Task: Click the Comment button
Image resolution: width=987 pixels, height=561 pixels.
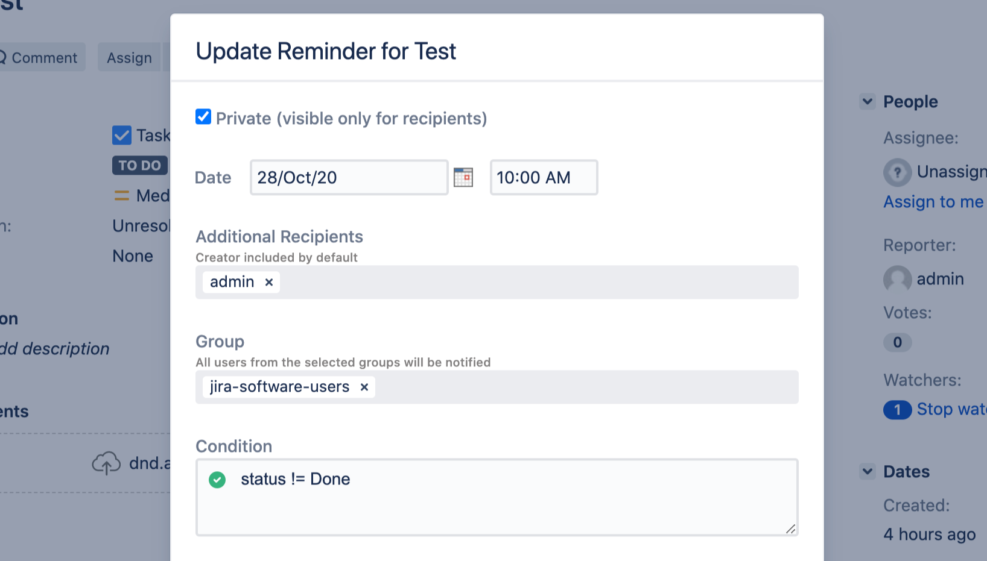Action: pyautogui.click(x=42, y=58)
